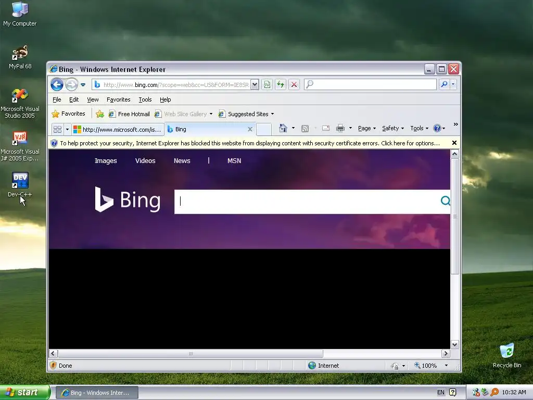Open the tab list dropdown arrow
Image resolution: width=533 pixels, height=400 pixels.
[67, 129]
